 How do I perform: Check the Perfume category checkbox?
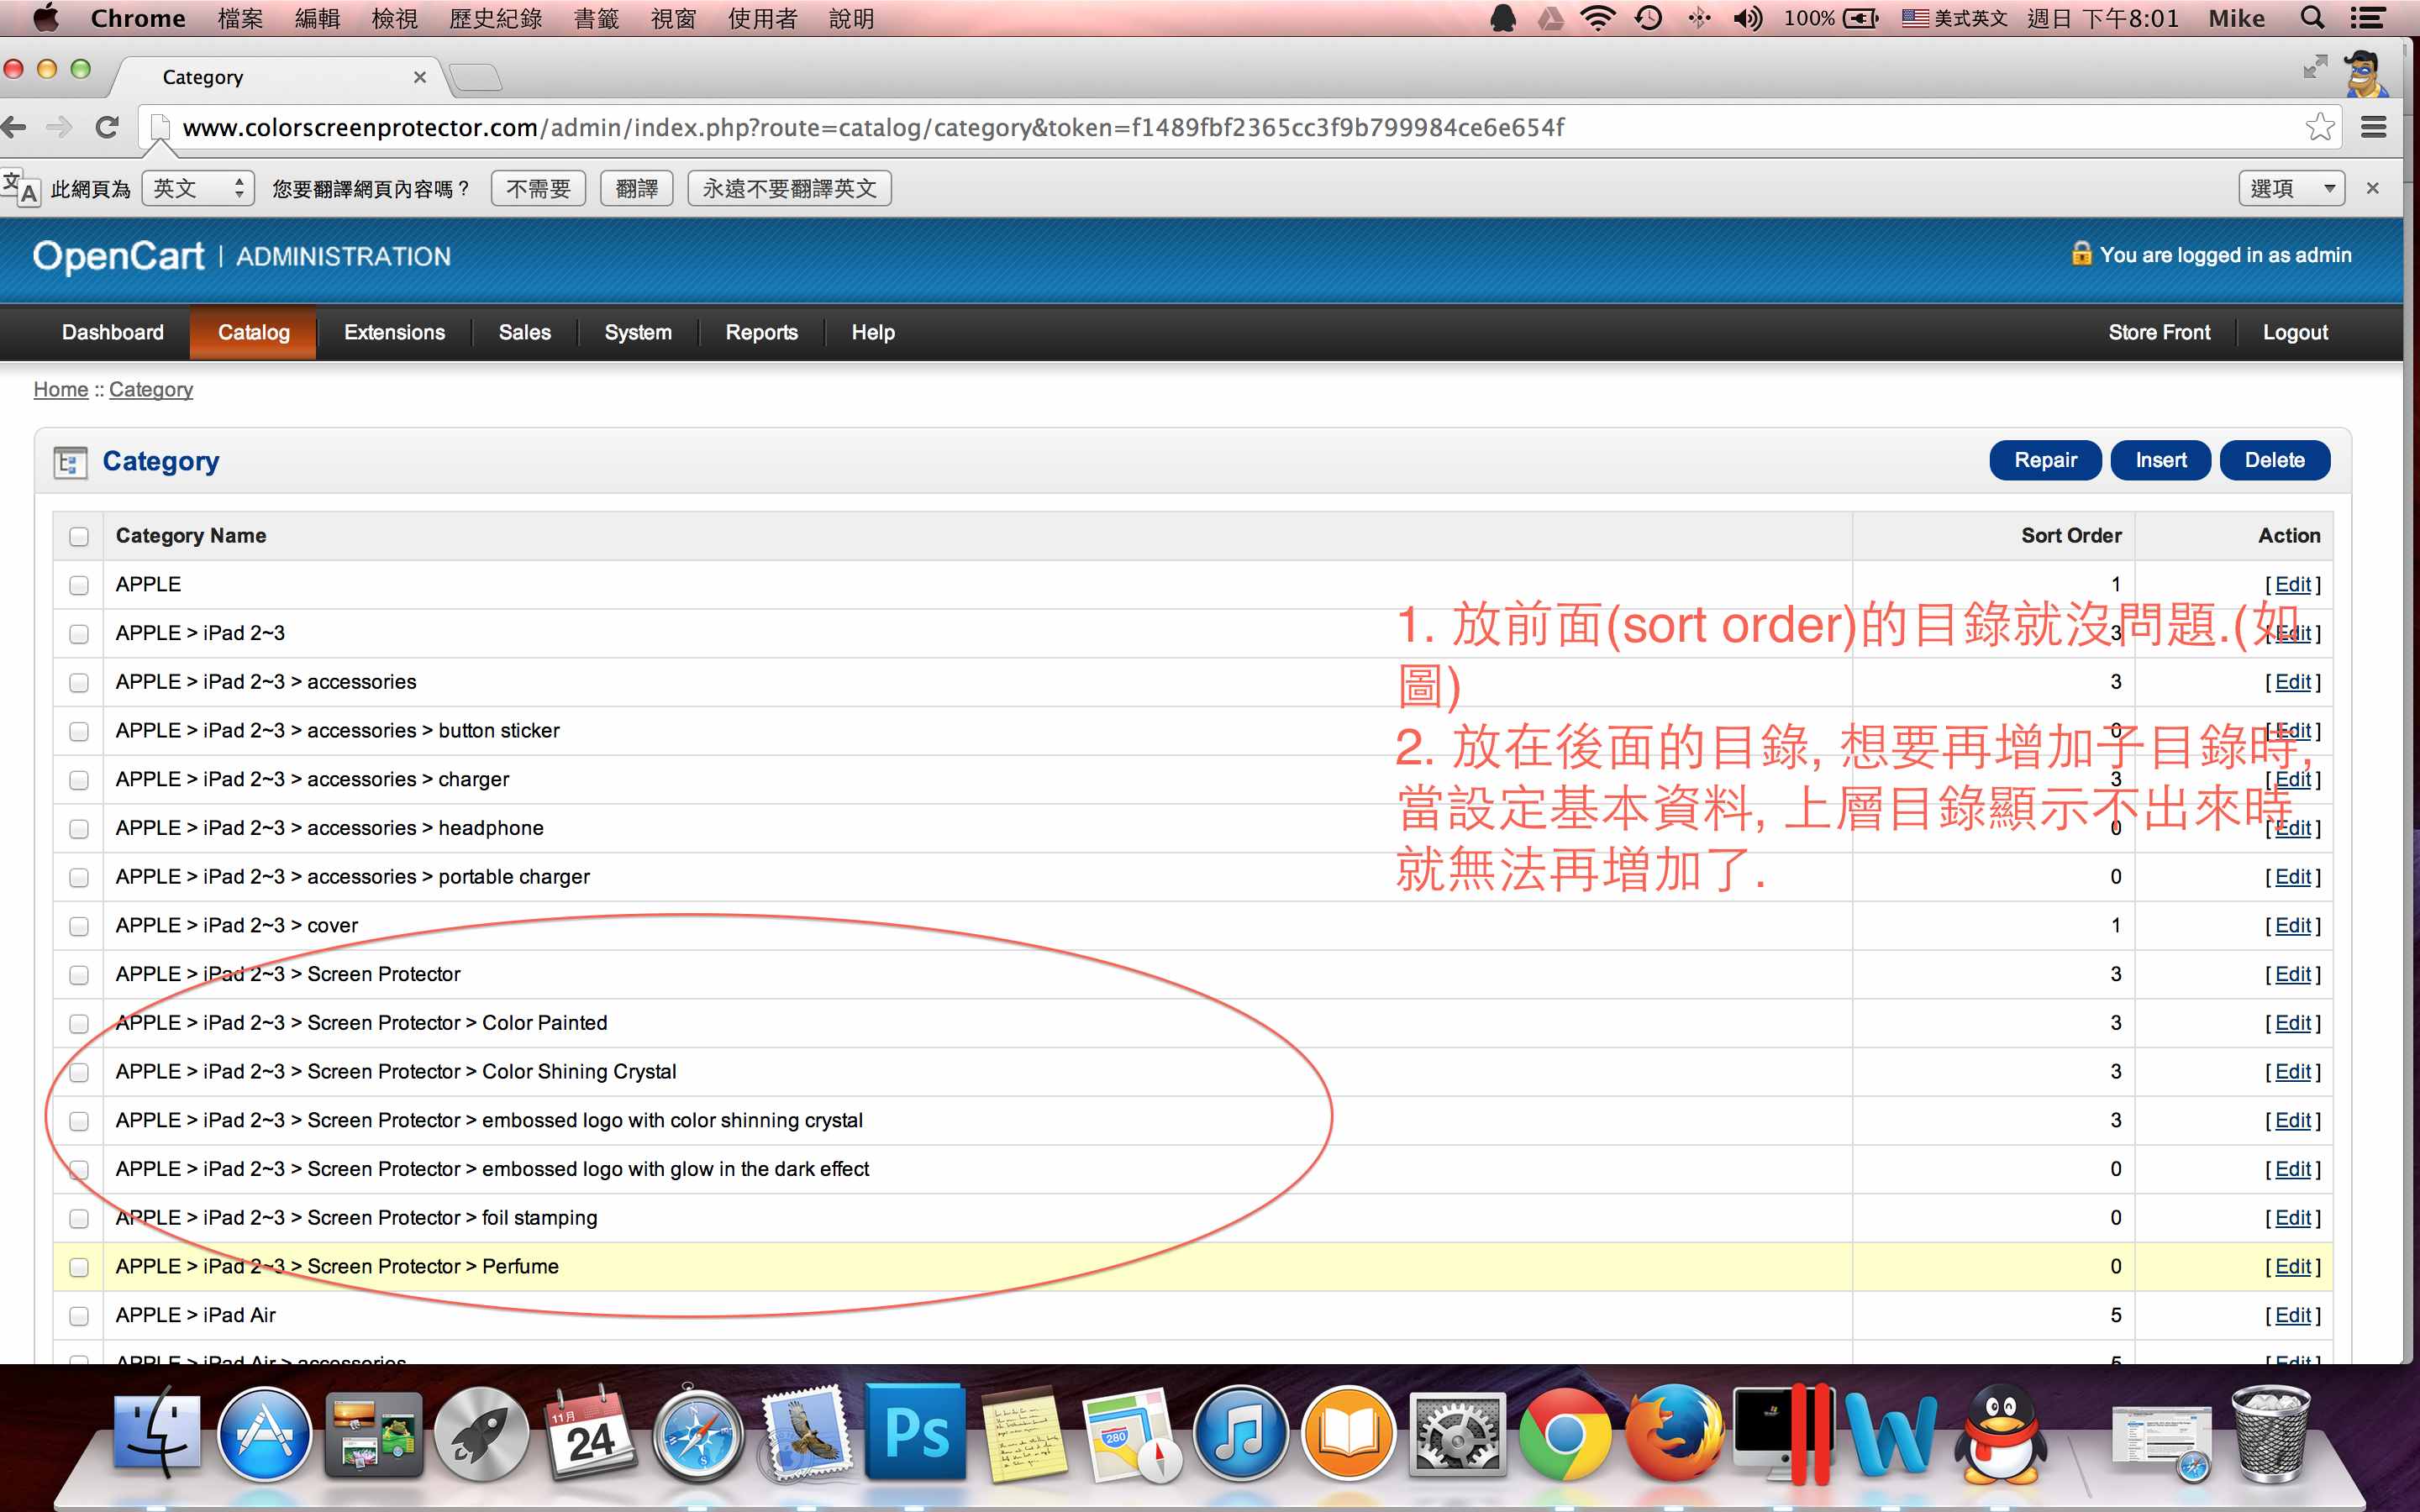pos(79,1268)
